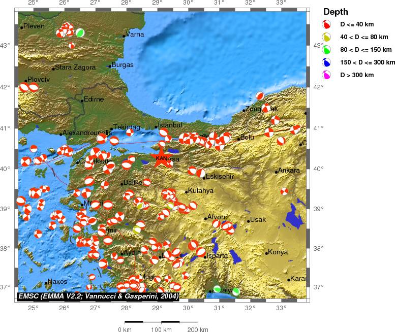This screenshot has width=395, height=332.
Task: Click the focal mechanism north of Zonguldak
Action: pos(260,95)
